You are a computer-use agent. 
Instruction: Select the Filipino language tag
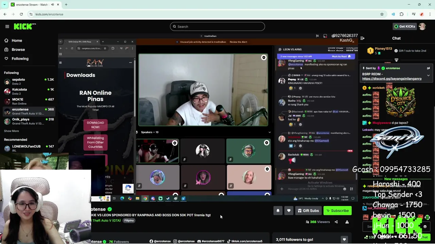(x=129, y=221)
